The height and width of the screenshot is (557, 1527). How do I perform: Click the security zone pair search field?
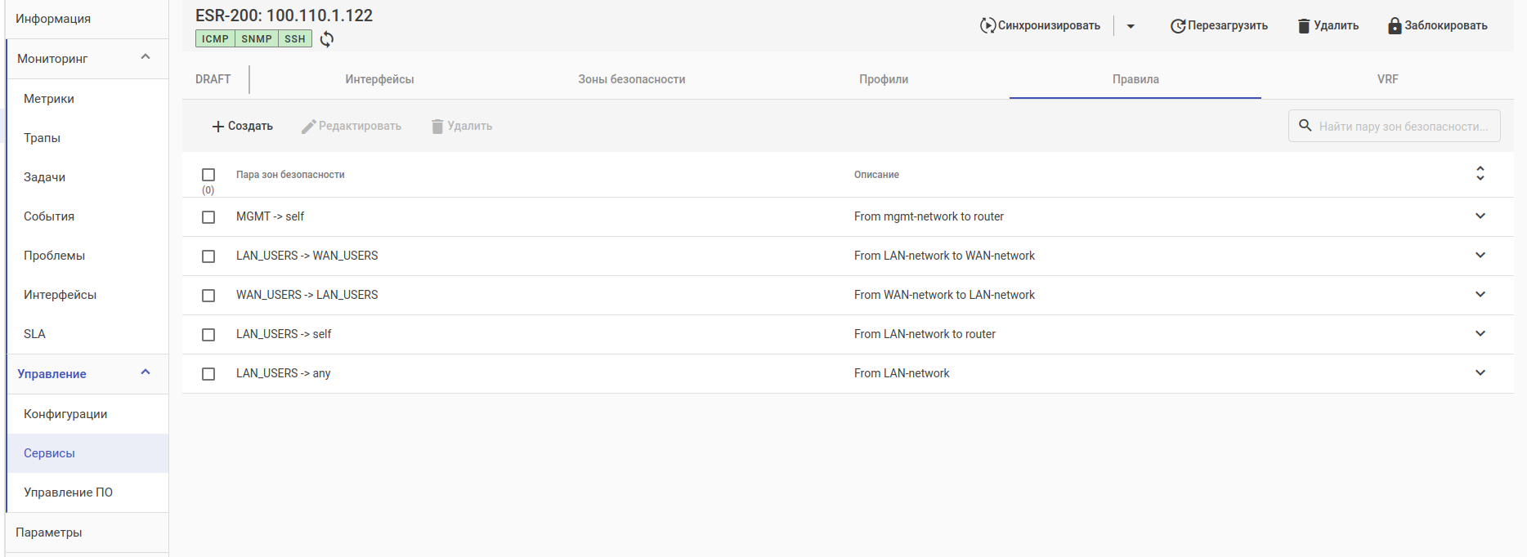click(x=1402, y=127)
